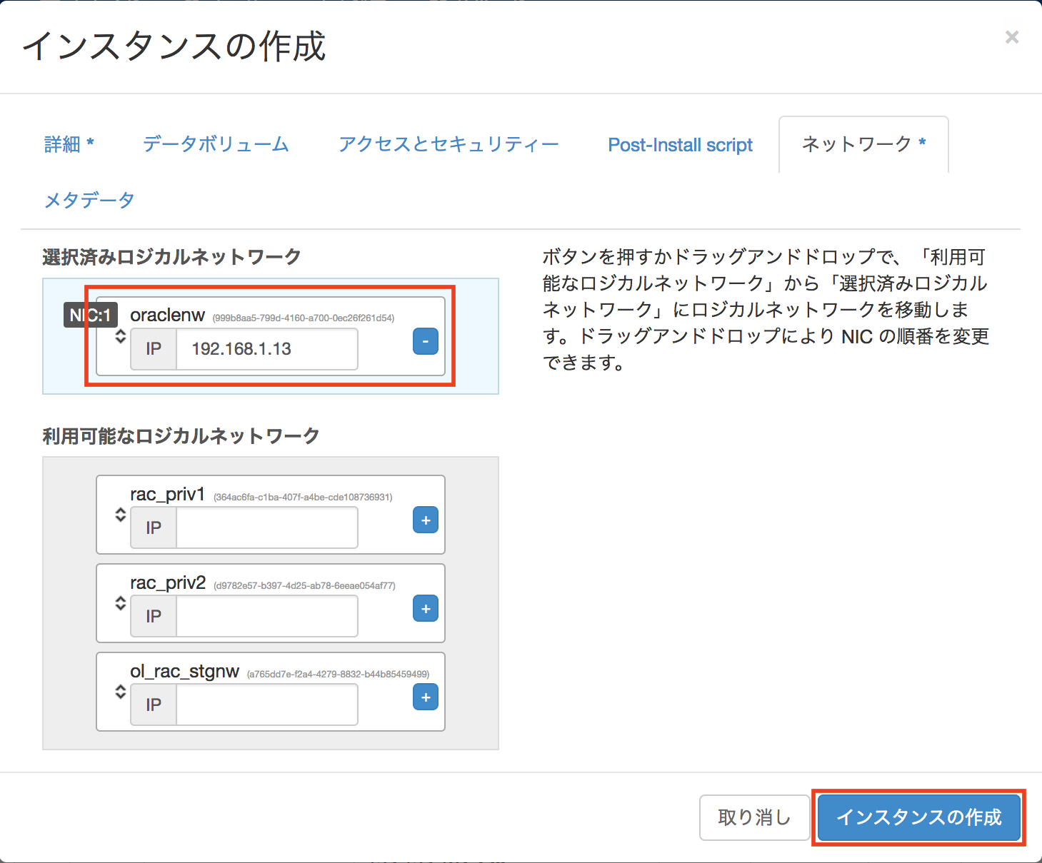Click the reorder handle for rac_priv1
The height and width of the screenshot is (863, 1042).
tap(121, 515)
